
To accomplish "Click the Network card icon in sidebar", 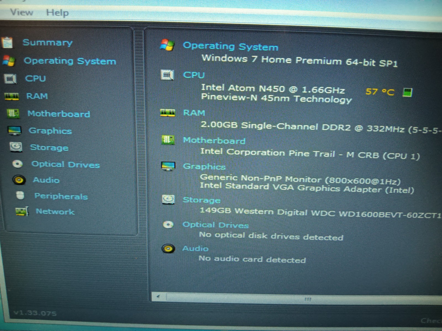I will (22, 211).
